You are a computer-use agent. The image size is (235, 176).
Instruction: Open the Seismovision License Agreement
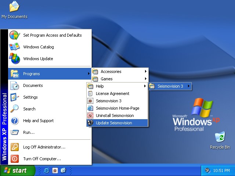[x=112, y=93]
